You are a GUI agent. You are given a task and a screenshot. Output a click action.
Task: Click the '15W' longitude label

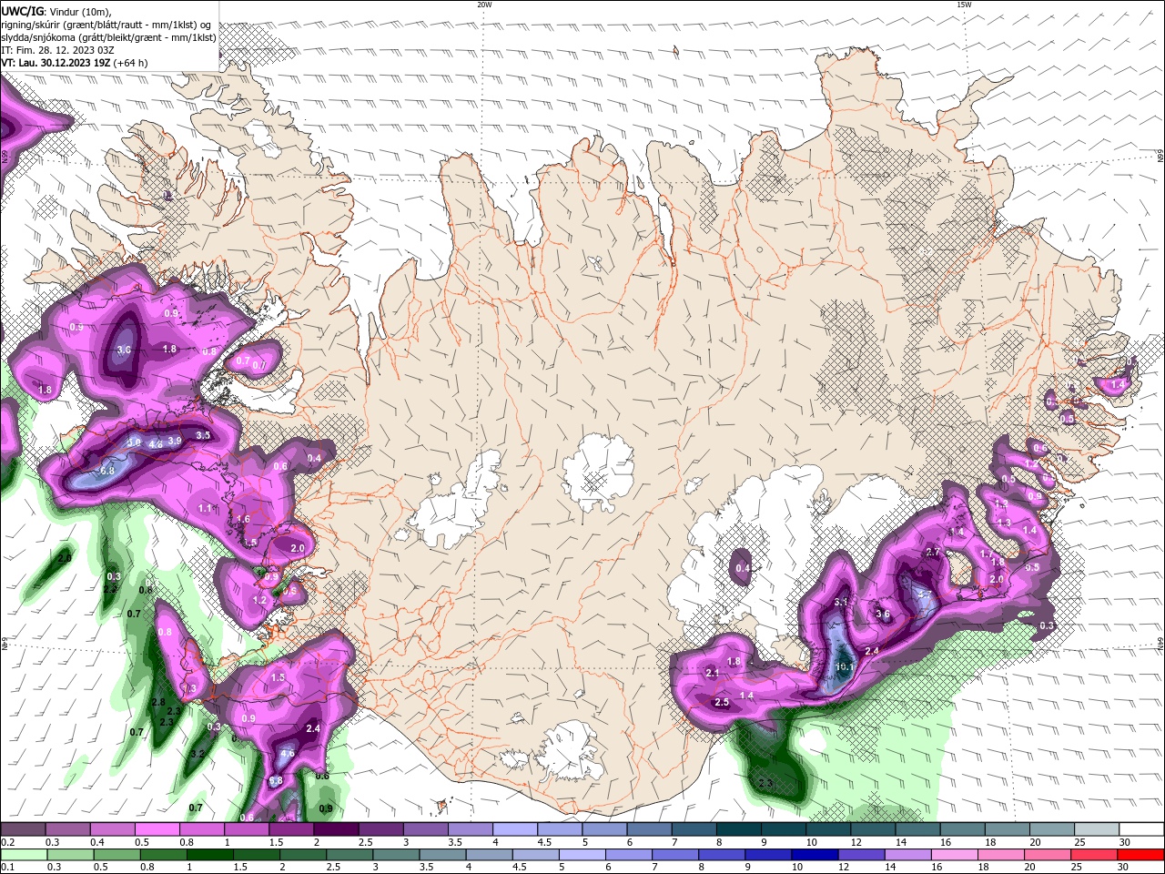964,5
